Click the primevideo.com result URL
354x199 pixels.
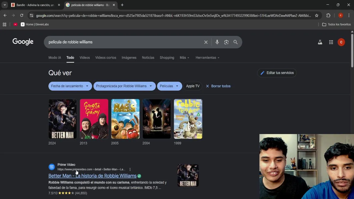coord(91,169)
